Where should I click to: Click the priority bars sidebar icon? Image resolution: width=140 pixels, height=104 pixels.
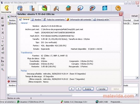pos(3,18)
